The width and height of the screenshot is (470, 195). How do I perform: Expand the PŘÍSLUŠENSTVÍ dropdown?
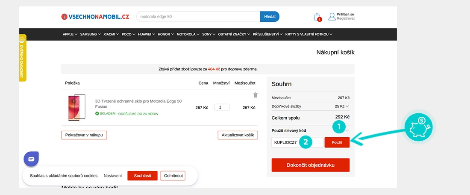(x=267, y=34)
